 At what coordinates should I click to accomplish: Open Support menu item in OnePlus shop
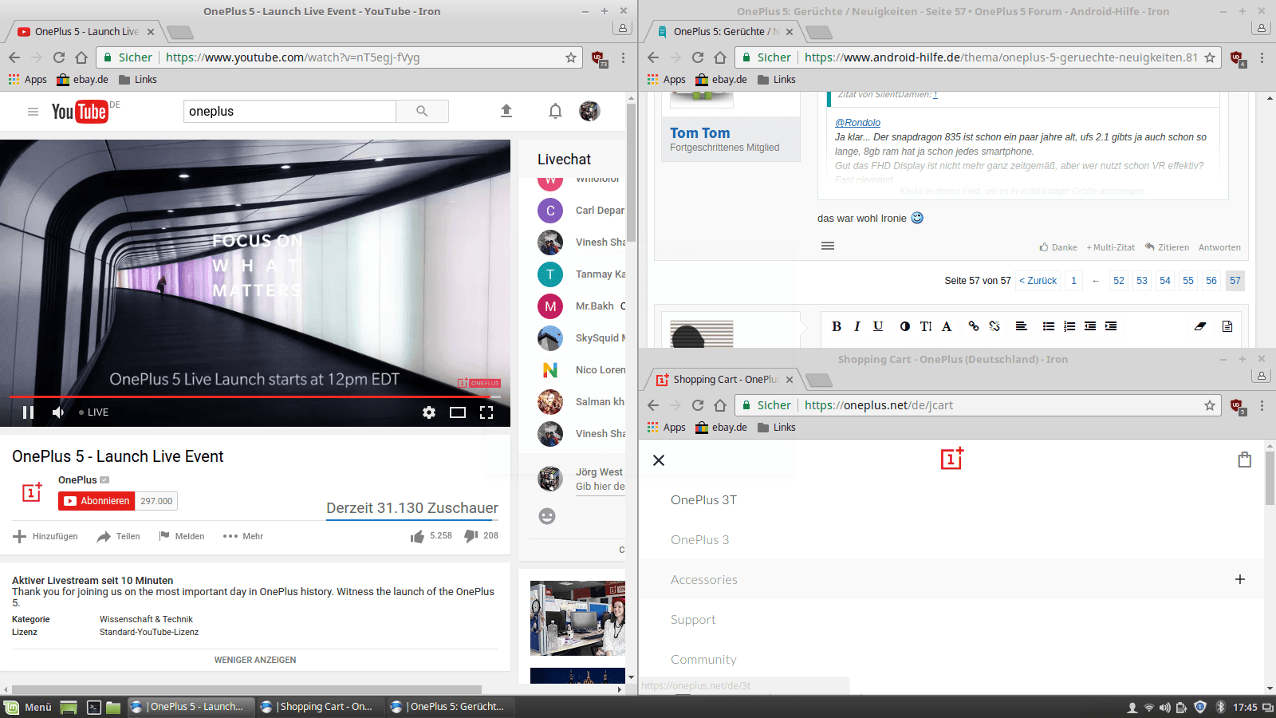point(693,620)
